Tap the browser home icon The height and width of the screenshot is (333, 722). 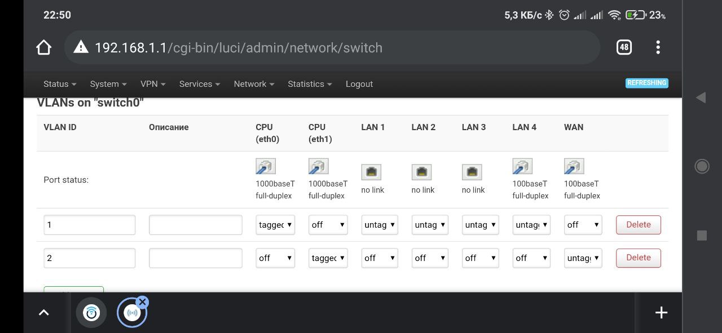click(44, 47)
